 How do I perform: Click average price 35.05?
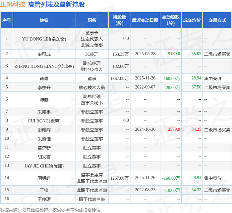pos(196,53)
